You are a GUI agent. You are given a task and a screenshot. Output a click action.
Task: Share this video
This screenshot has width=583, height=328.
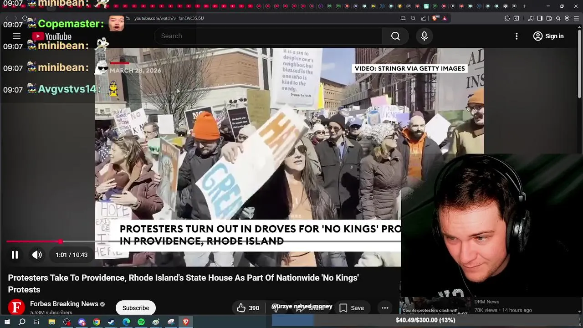(310, 308)
